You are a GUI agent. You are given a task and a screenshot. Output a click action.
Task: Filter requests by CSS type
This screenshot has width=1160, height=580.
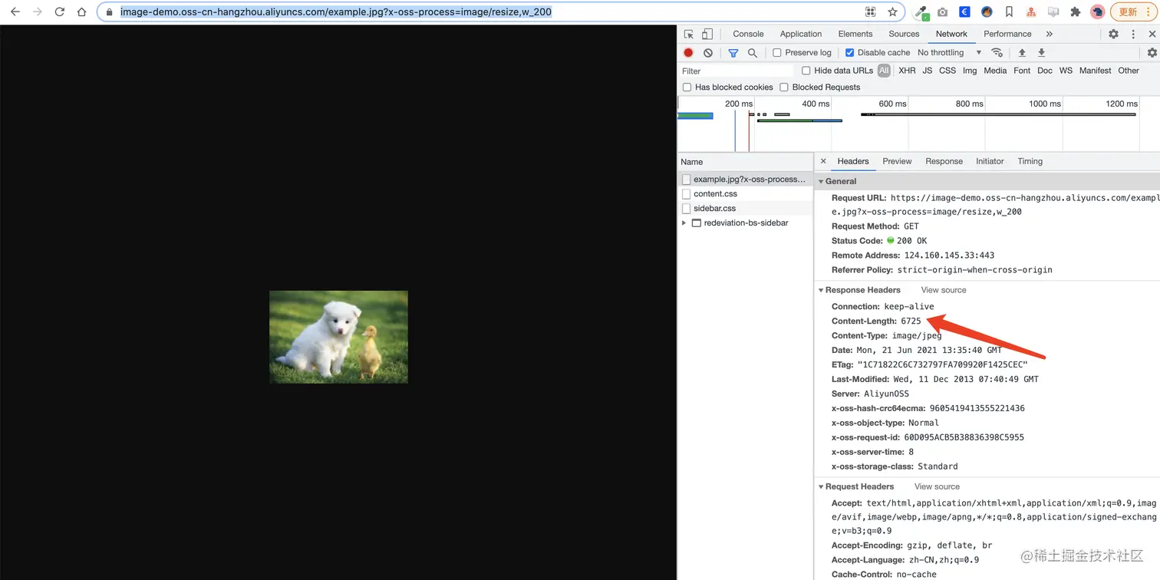point(947,71)
